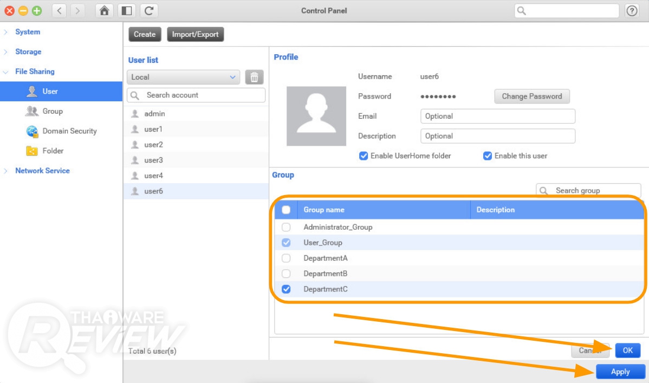Click the magnifier in Search account field

pos(135,95)
